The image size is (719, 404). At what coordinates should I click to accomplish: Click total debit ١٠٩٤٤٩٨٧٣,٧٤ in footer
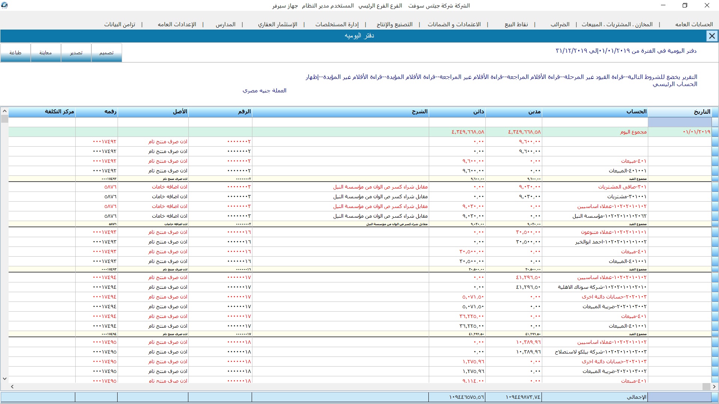[523, 397]
